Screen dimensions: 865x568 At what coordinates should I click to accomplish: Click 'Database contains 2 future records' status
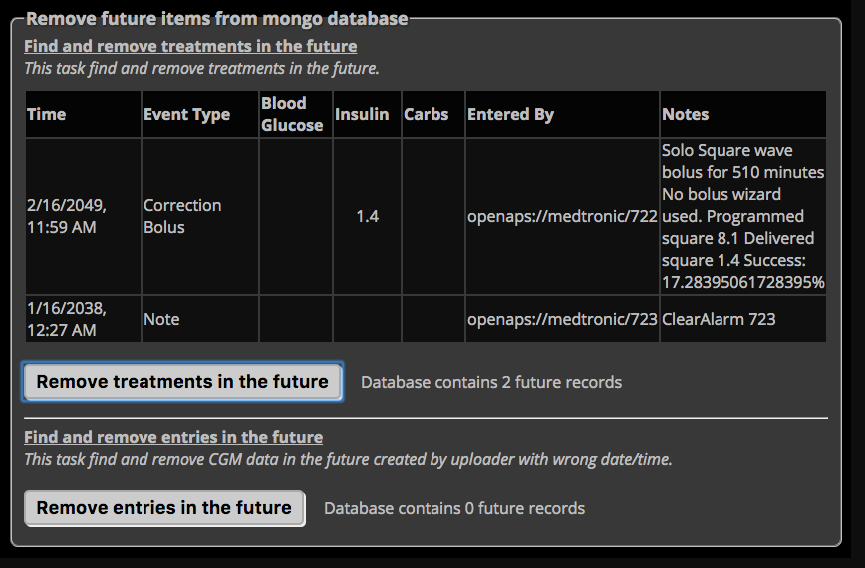491,382
